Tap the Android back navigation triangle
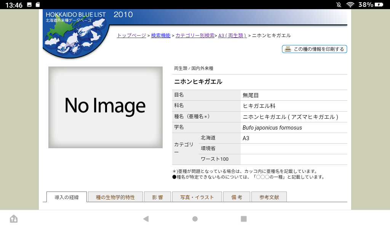The image size is (390, 228). pyautogui.click(x=146, y=219)
